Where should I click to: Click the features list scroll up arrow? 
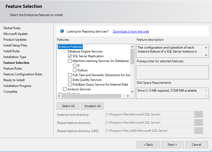point(132,47)
